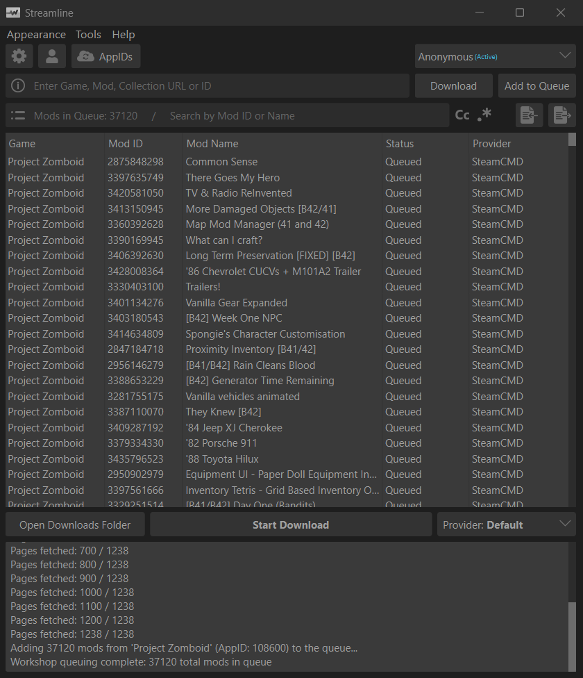The image size is (583, 678).
Task: Click 'Workshop queuing complete' log line
Action: [x=141, y=662]
